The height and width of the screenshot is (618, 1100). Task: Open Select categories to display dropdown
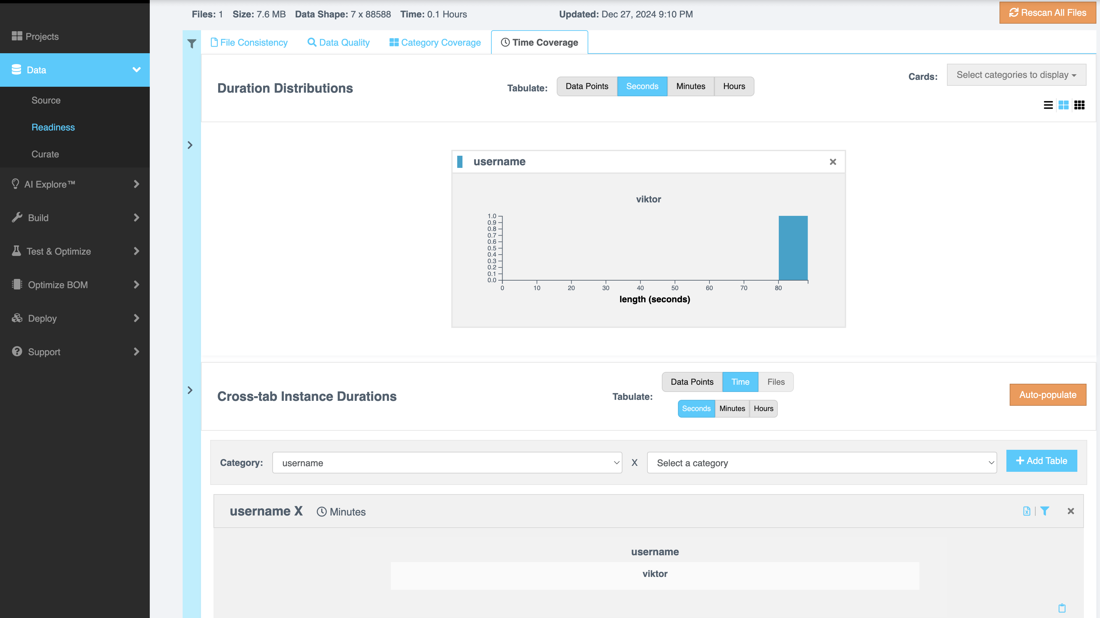[x=1016, y=75]
